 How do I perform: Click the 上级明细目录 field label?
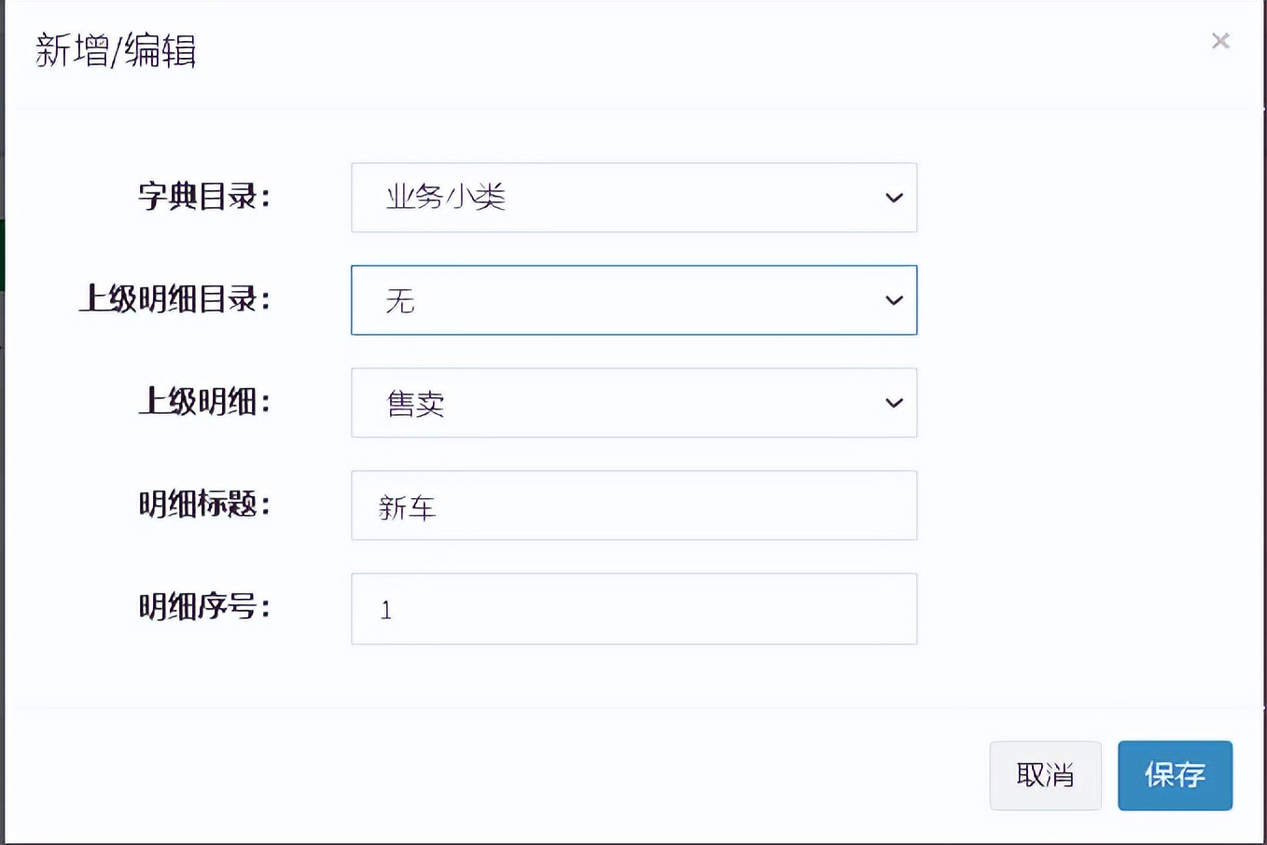click(174, 299)
